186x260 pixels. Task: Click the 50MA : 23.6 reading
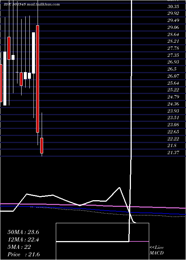pos(23,232)
